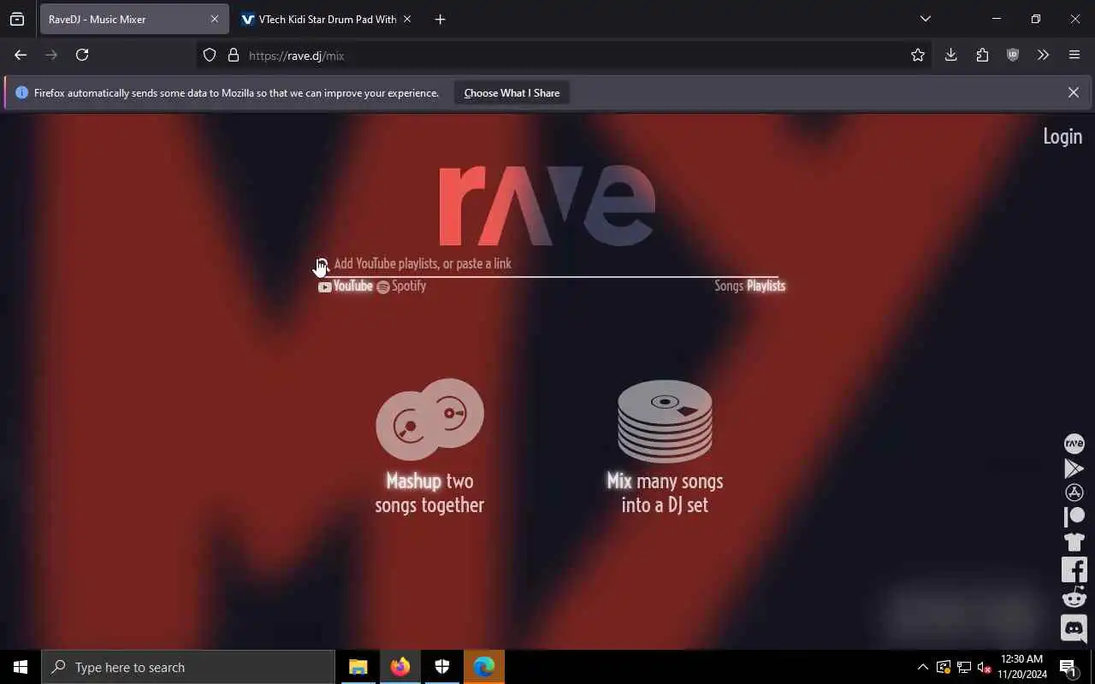Switch search mode to Playlists
Viewport: 1095px width, 684px height.
tap(766, 286)
